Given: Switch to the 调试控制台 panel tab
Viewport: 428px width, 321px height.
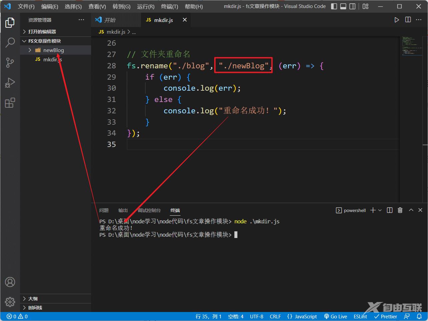Looking at the screenshot, I should point(149,210).
